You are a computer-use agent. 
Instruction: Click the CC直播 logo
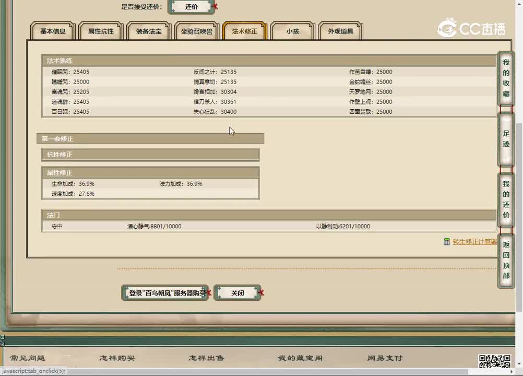pyautogui.click(x=471, y=28)
